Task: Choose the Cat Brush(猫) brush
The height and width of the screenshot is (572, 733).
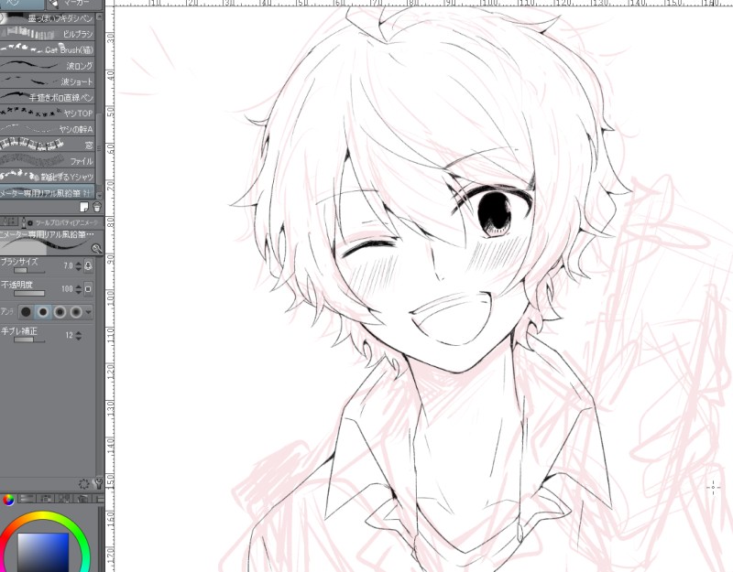Action: click(48, 49)
